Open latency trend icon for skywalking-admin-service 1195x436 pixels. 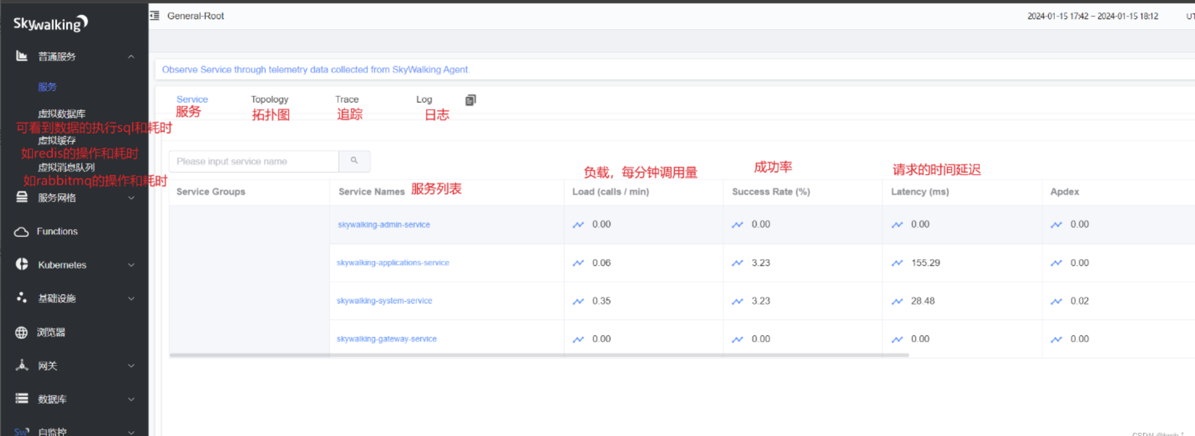897,225
